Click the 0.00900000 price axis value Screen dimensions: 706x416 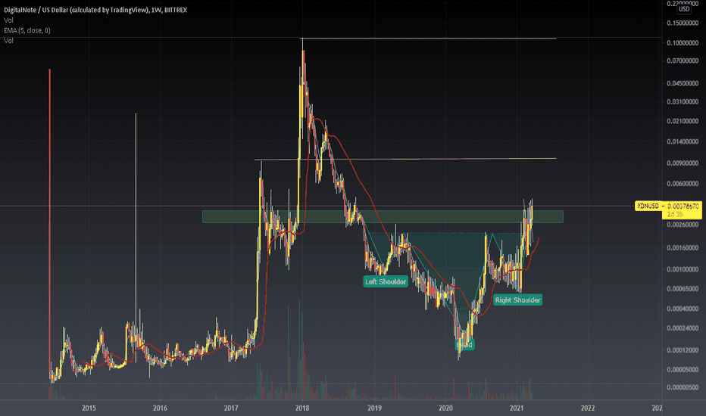click(683, 163)
